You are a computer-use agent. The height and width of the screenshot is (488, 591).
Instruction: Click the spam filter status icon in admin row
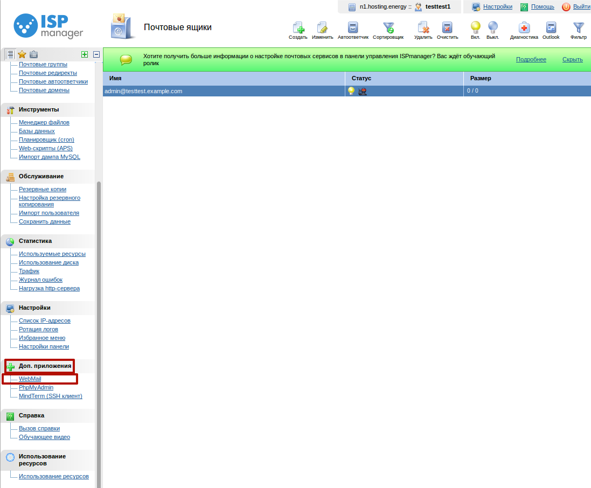pyautogui.click(x=363, y=91)
